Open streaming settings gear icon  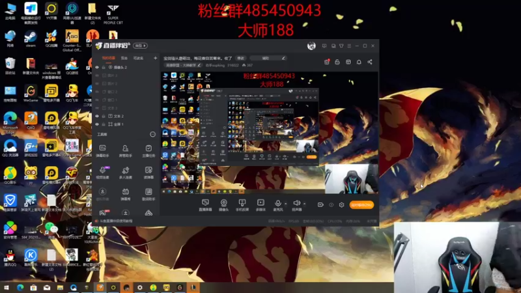coord(341,205)
